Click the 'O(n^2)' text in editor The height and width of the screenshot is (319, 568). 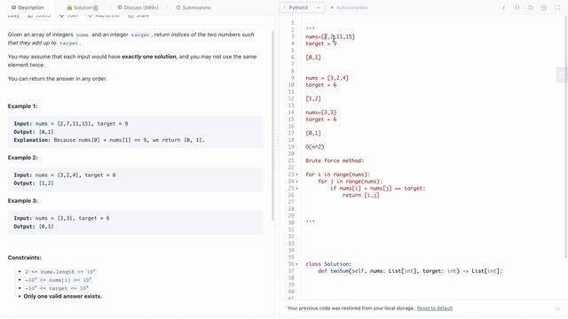315,147
